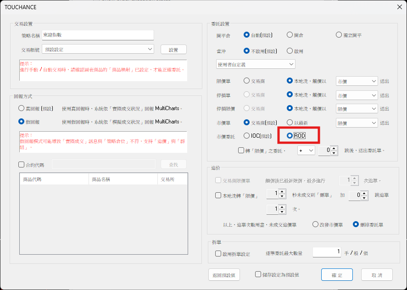407x290 pixels.
Task: Choose 真回報 (預設) reporting mode
Action: [22, 109]
